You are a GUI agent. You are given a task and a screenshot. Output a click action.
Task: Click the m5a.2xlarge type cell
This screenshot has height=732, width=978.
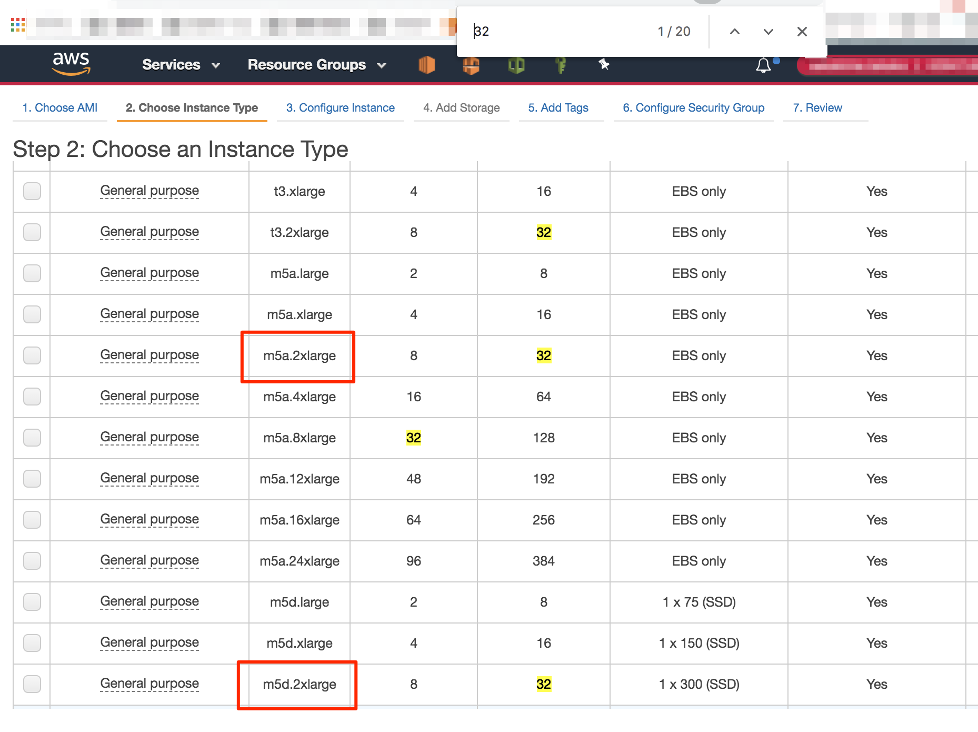pos(300,356)
